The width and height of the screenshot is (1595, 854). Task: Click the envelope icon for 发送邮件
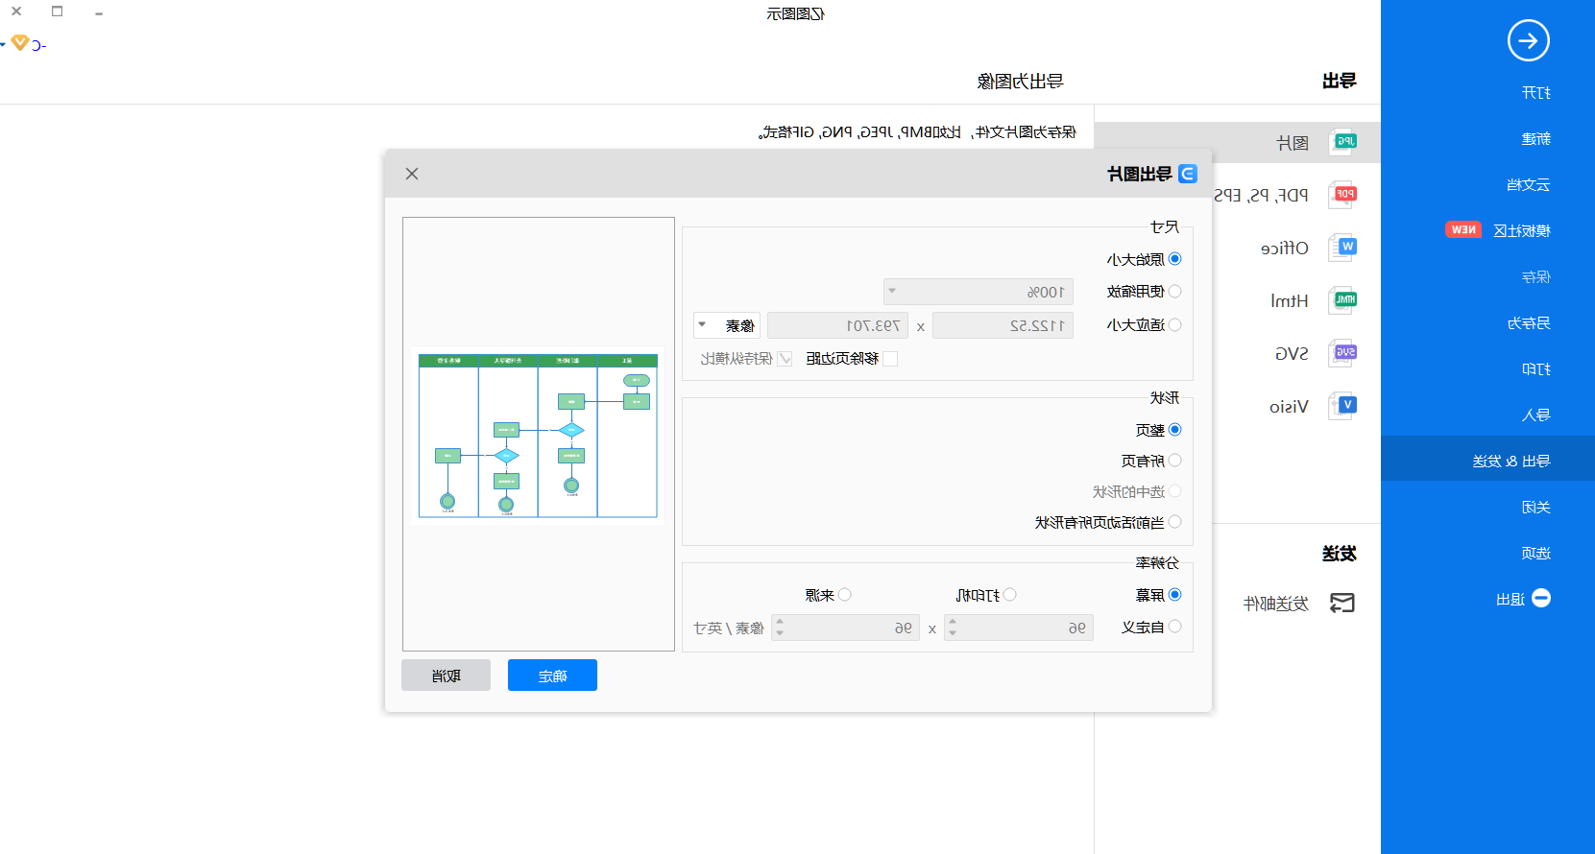(1341, 603)
